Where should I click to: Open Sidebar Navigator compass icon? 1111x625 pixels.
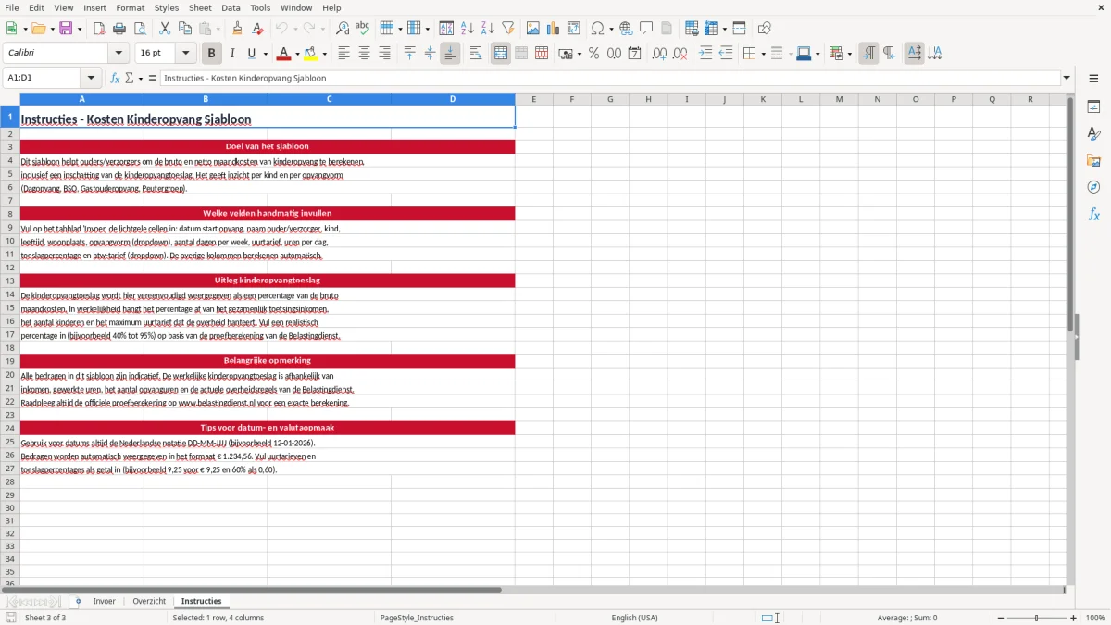point(1093,187)
